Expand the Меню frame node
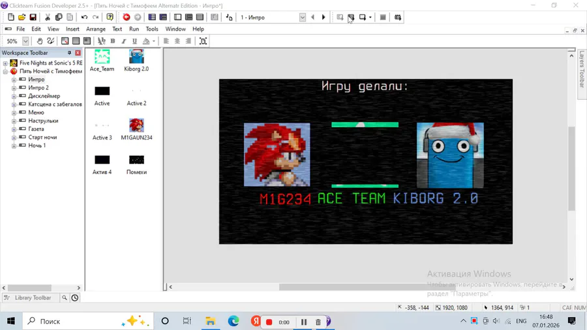Screen dimensions: 587x330 point(14,113)
